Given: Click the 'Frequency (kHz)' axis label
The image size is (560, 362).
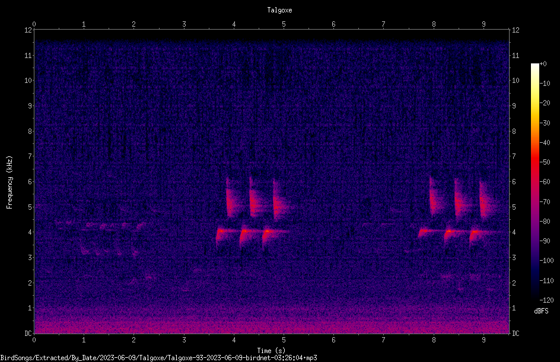Looking at the screenshot, I should [9, 182].
